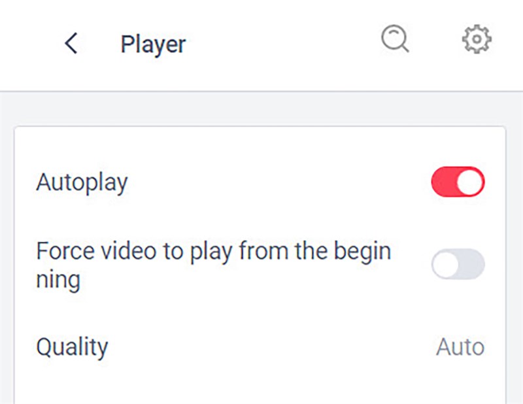Select the Player header title
This screenshot has width=523, height=404.
pos(153,43)
